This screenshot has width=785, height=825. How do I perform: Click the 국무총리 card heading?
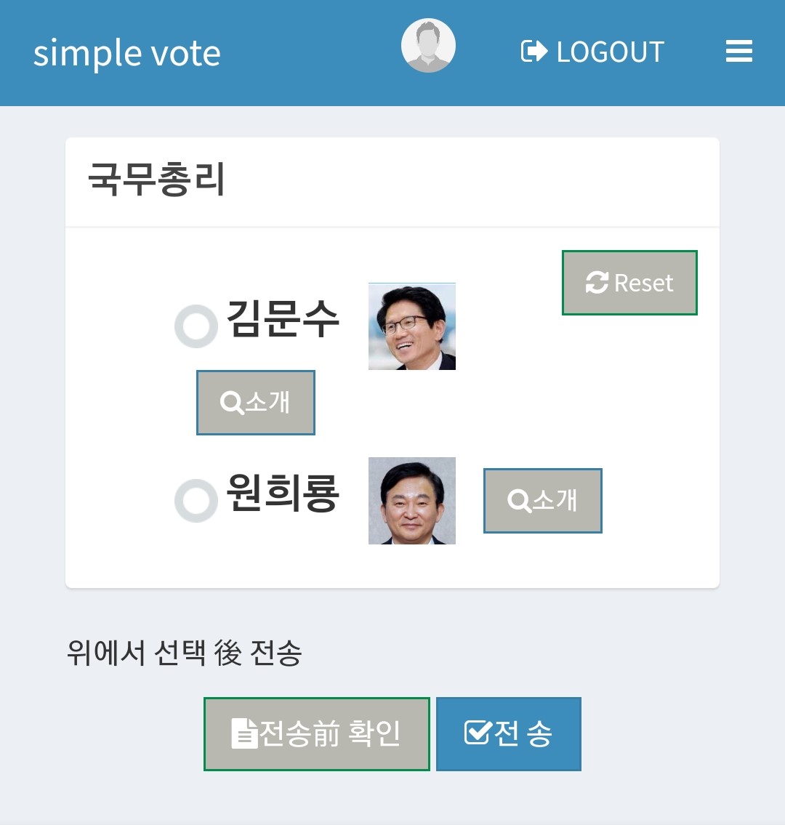156,180
